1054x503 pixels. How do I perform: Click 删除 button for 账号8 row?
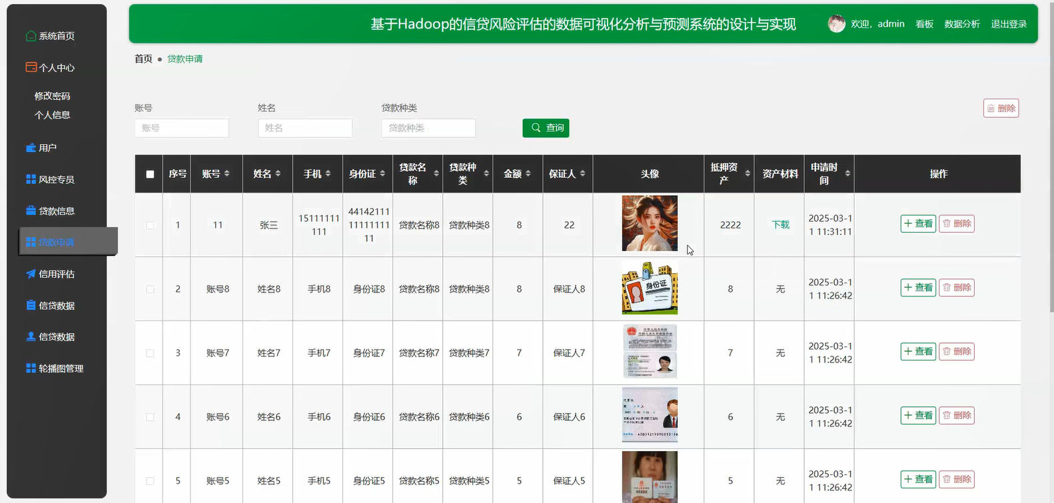point(957,288)
